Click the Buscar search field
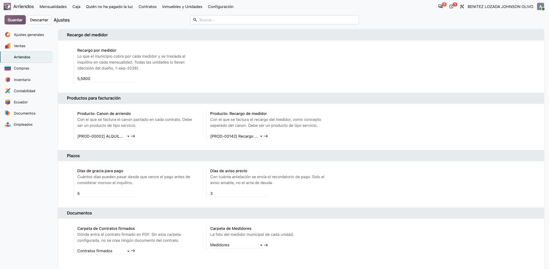 (x=274, y=20)
